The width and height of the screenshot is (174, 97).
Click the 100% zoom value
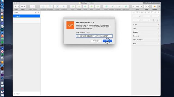[137, 6]
